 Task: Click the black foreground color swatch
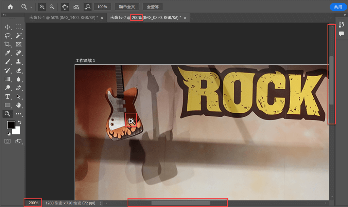coord(11,125)
